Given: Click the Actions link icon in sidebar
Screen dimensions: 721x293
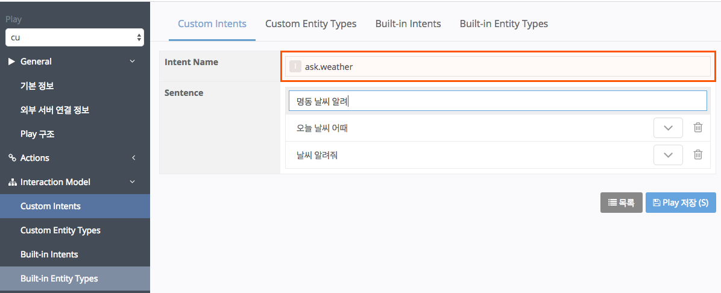Looking at the screenshot, I should pyautogui.click(x=12, y=158).
